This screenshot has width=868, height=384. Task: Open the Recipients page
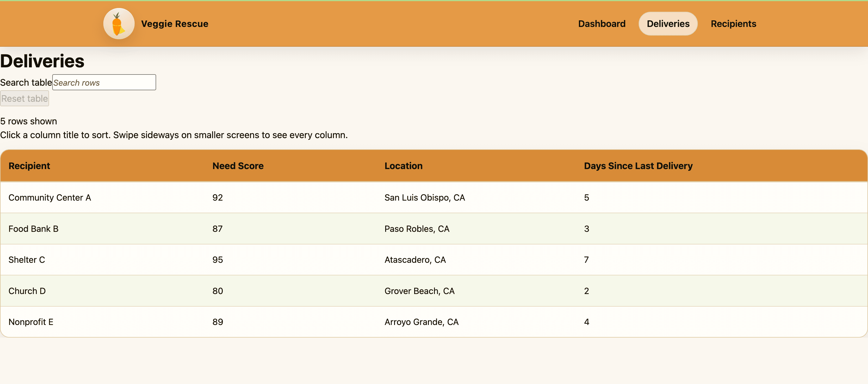pos(733,23)
